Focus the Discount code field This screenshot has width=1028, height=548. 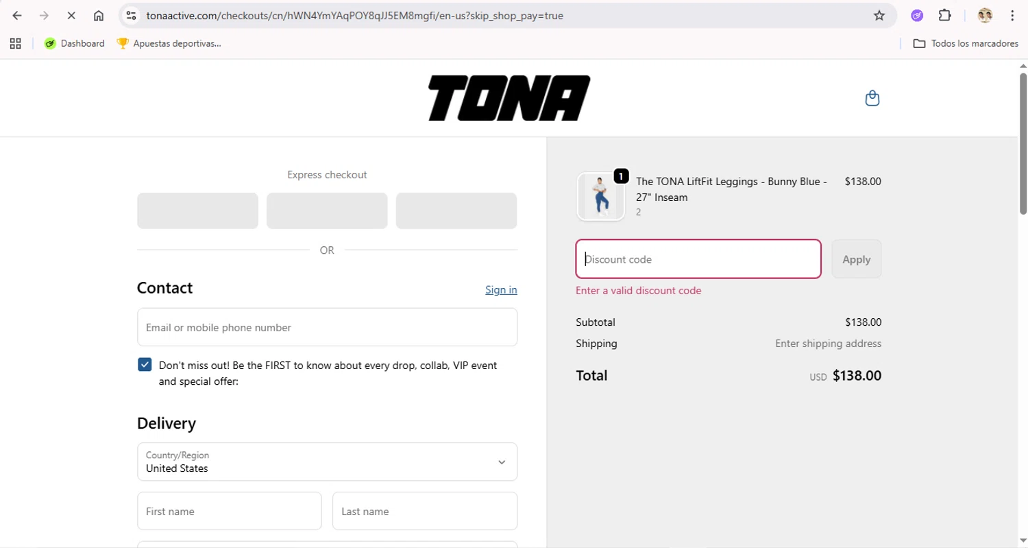[698, 259]
